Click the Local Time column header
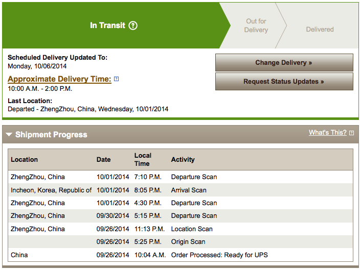This screenshot has height=270, width=360. (x=143, y=160)
